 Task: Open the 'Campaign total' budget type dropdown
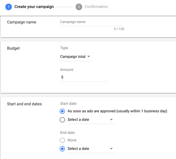73,57
